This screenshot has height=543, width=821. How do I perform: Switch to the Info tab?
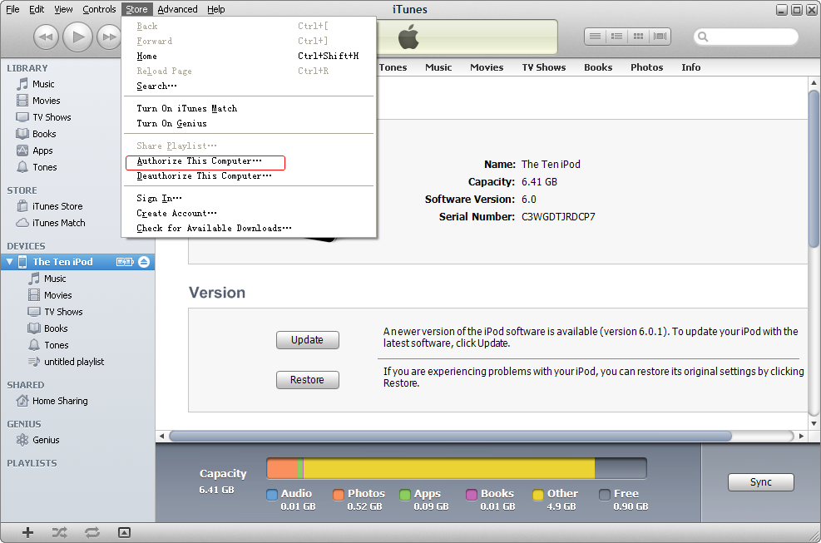[690, 67]
